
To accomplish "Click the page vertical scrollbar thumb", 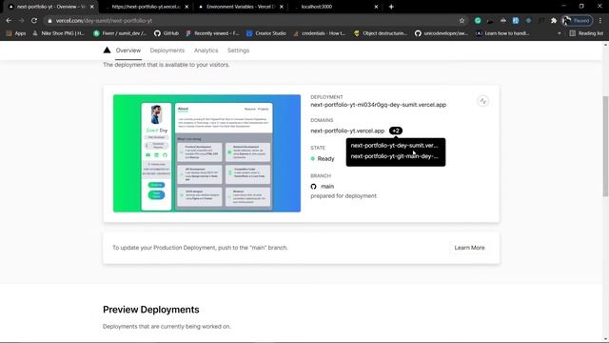I will [x=605, y=146].
